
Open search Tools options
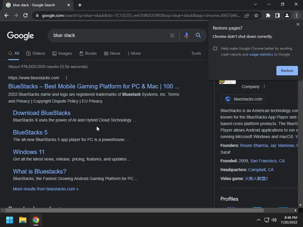tap(196, 53)
